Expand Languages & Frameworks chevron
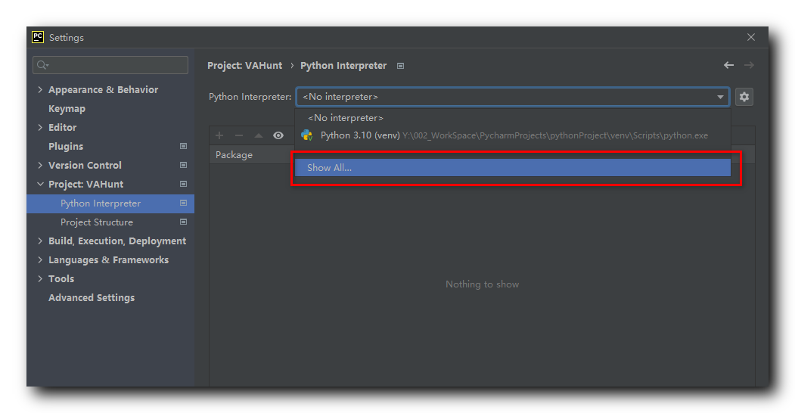This screenshot has height=413, width=795. point(40,259)
